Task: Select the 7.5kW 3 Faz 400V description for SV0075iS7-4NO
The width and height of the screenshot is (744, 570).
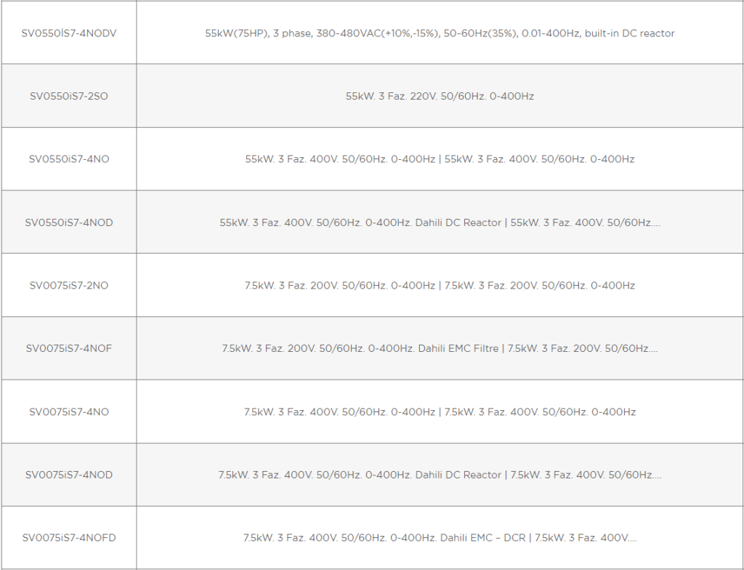Action: tap(440, 412)
